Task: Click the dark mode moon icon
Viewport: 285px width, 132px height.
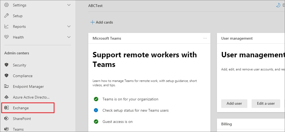Action: click(278, 5)
